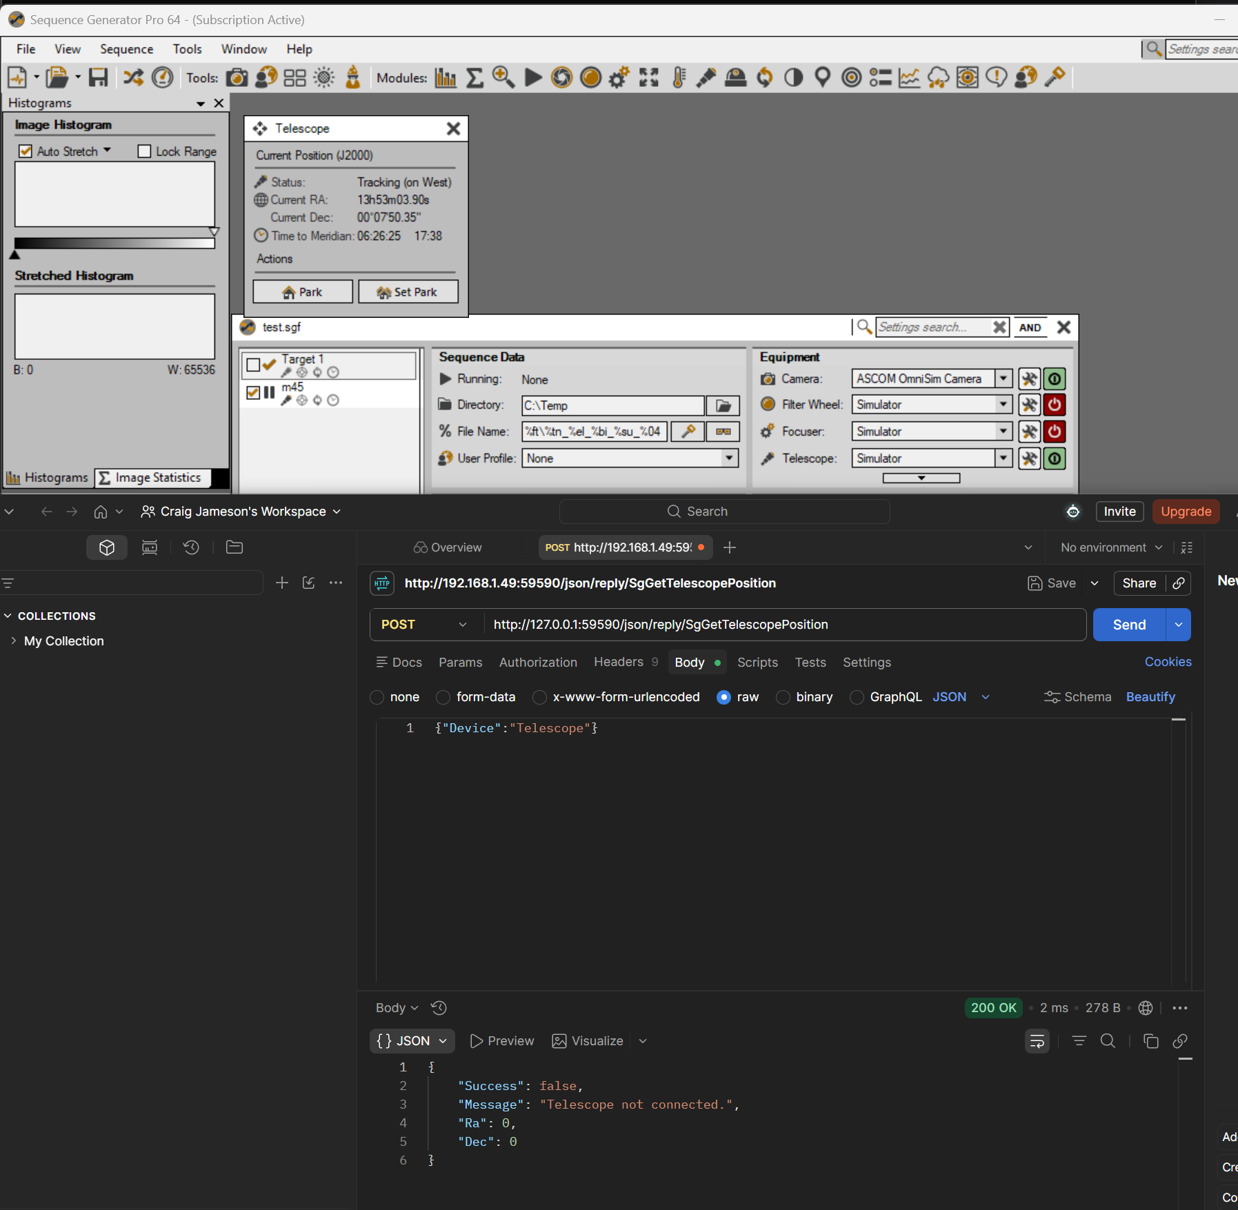The width and height of the screenshot is (1238, 1210).
Task: Expand the Camera equipment dropdown
Action: [x=1004, y=379]
